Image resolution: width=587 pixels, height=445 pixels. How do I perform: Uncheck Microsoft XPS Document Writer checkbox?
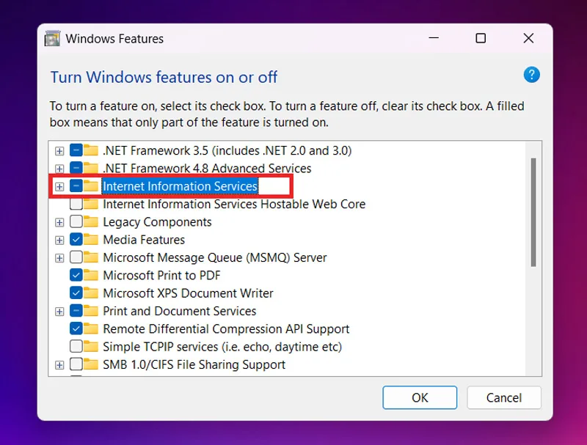click(x=76, y=293)
